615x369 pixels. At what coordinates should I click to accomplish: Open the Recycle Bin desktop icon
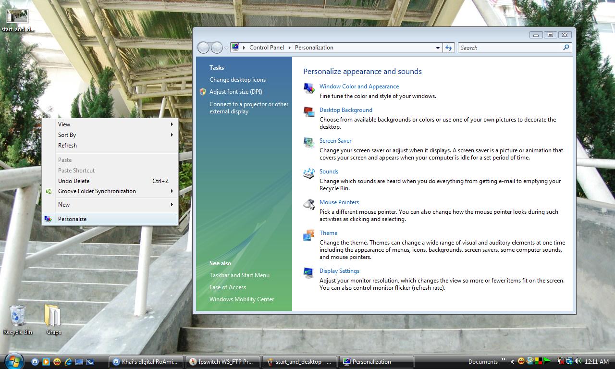coord(18,316)
